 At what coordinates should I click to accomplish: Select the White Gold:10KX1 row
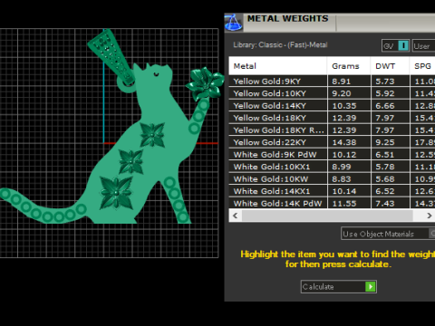pos(332,167)
